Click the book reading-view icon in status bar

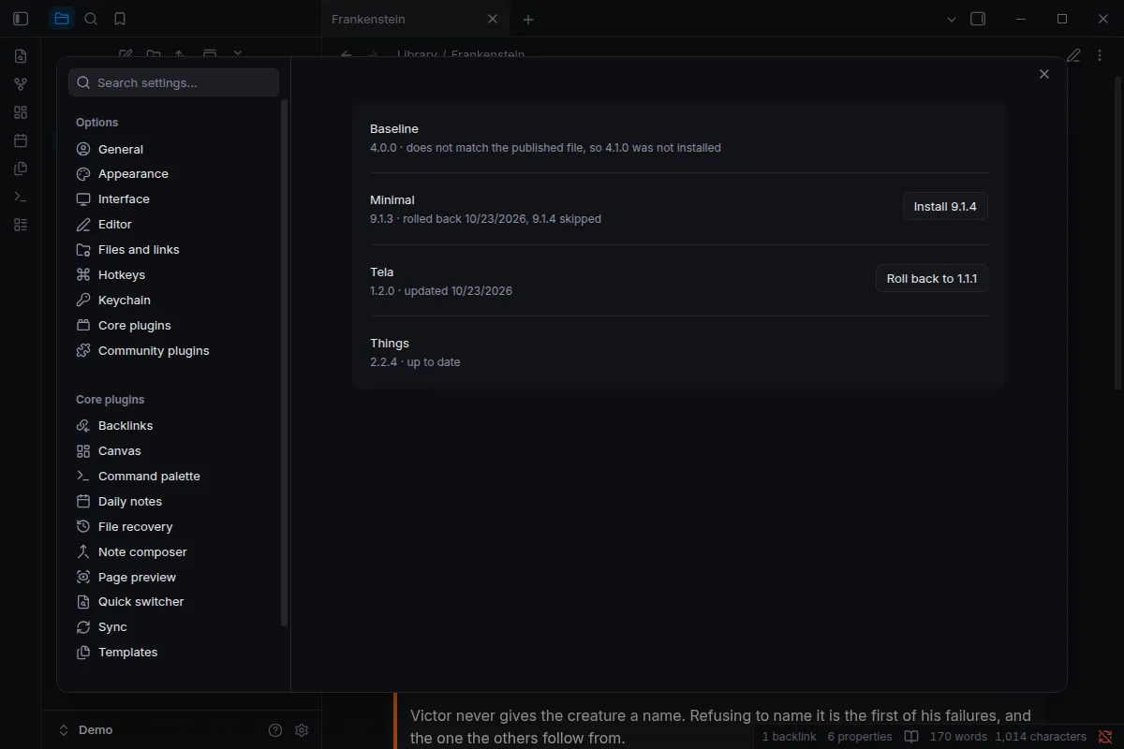click(910, 737)
